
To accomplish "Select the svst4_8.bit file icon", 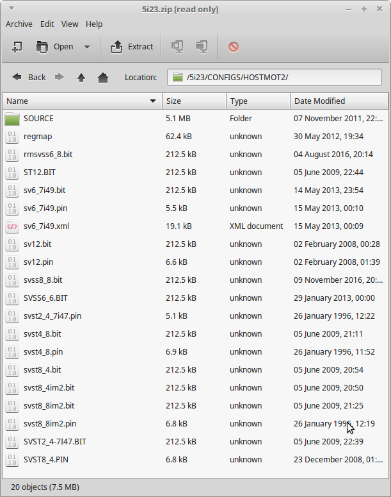I will point(12,334).
